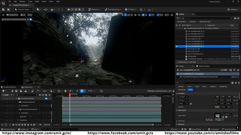The width and height of the screenshot is (241, 135).
Task: Select the translate gizmo tool in viewport
Action: 125,15
